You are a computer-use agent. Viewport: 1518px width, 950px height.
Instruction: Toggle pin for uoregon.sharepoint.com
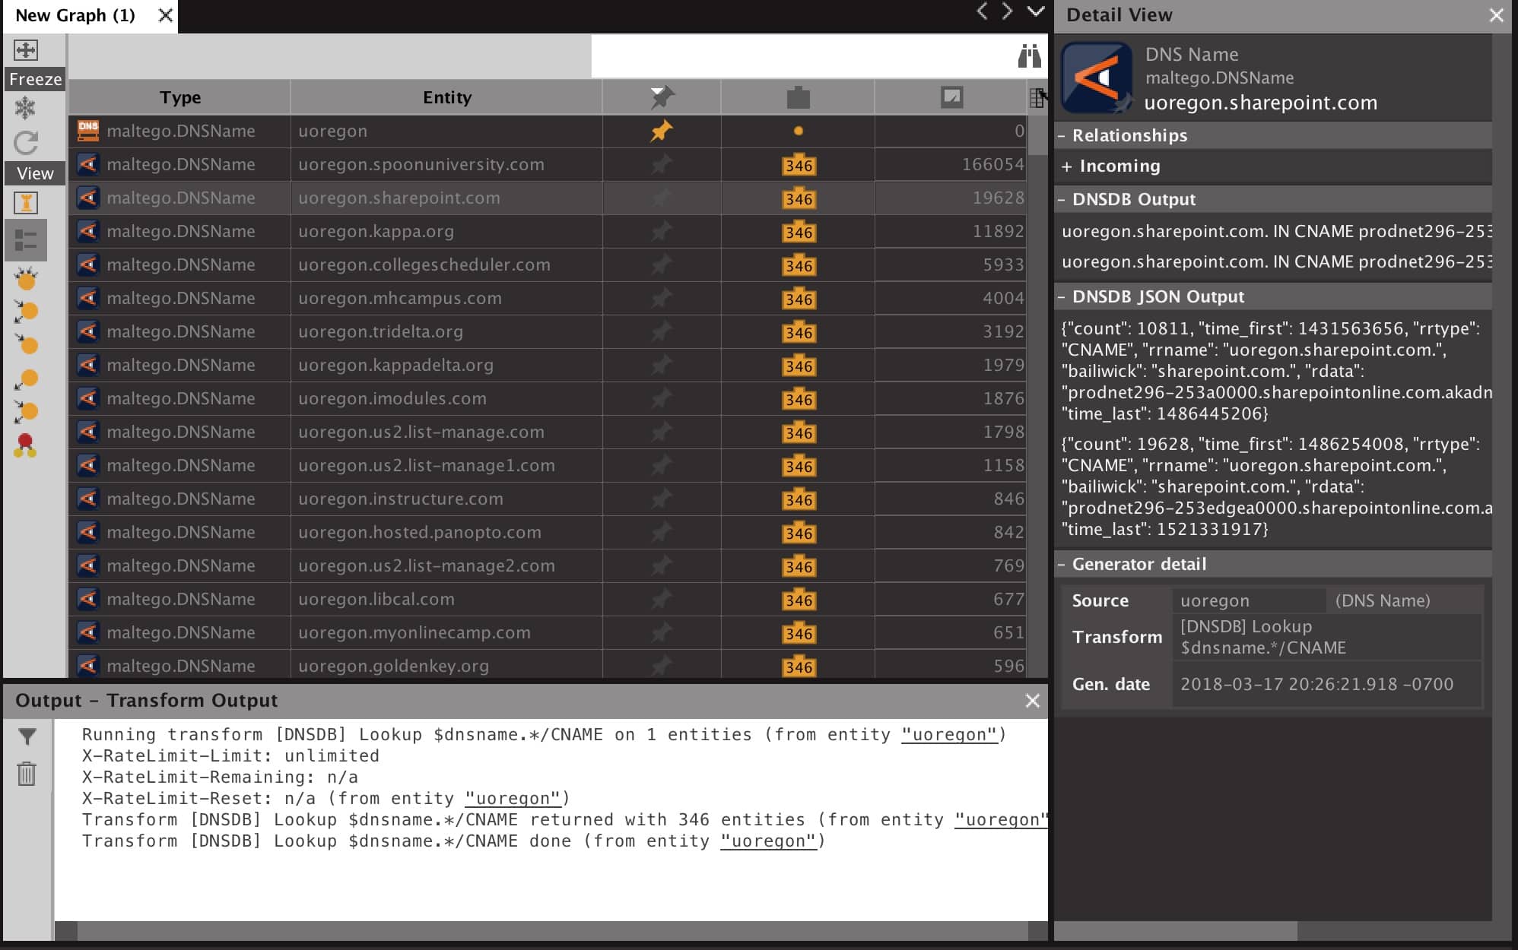coord(662,198)
